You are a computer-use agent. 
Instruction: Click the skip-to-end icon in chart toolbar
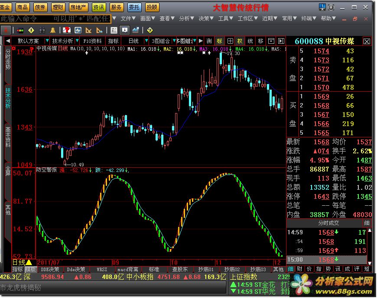coord(281,41)
